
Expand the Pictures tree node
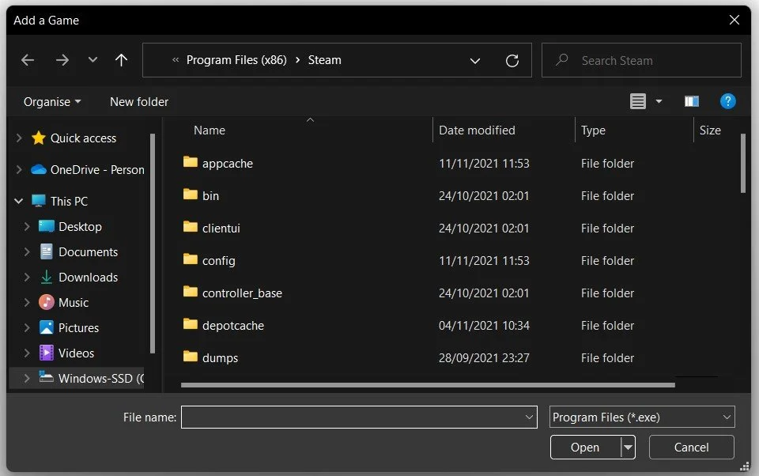tap(27, 327)
